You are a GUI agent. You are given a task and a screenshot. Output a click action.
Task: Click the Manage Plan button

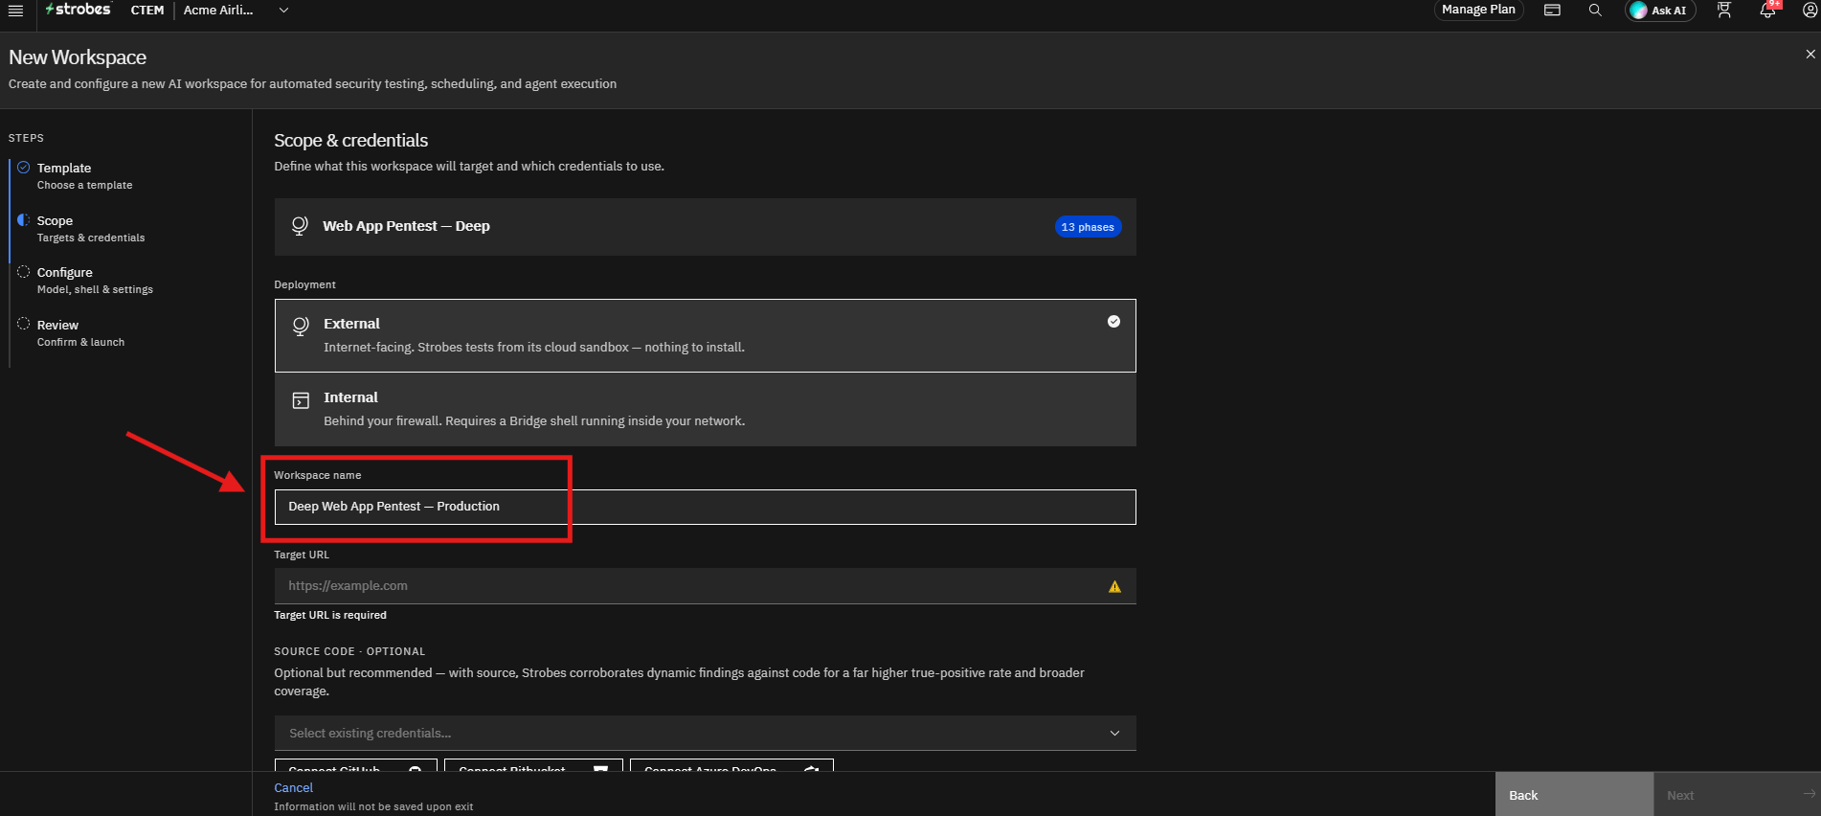[x=1478, y=10]
